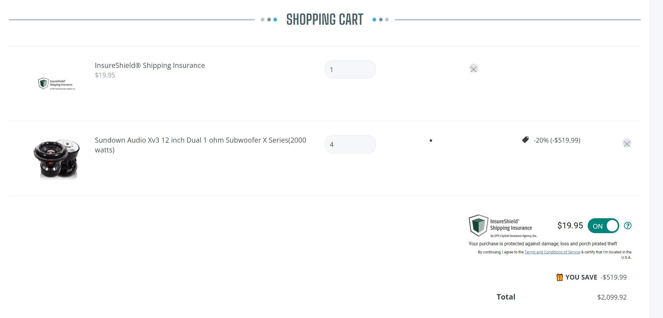Screen dimensions: 663x318
Task: Open the Terms and Conditions of Service link
Action: pyautogui.click(x=552, y=252)
